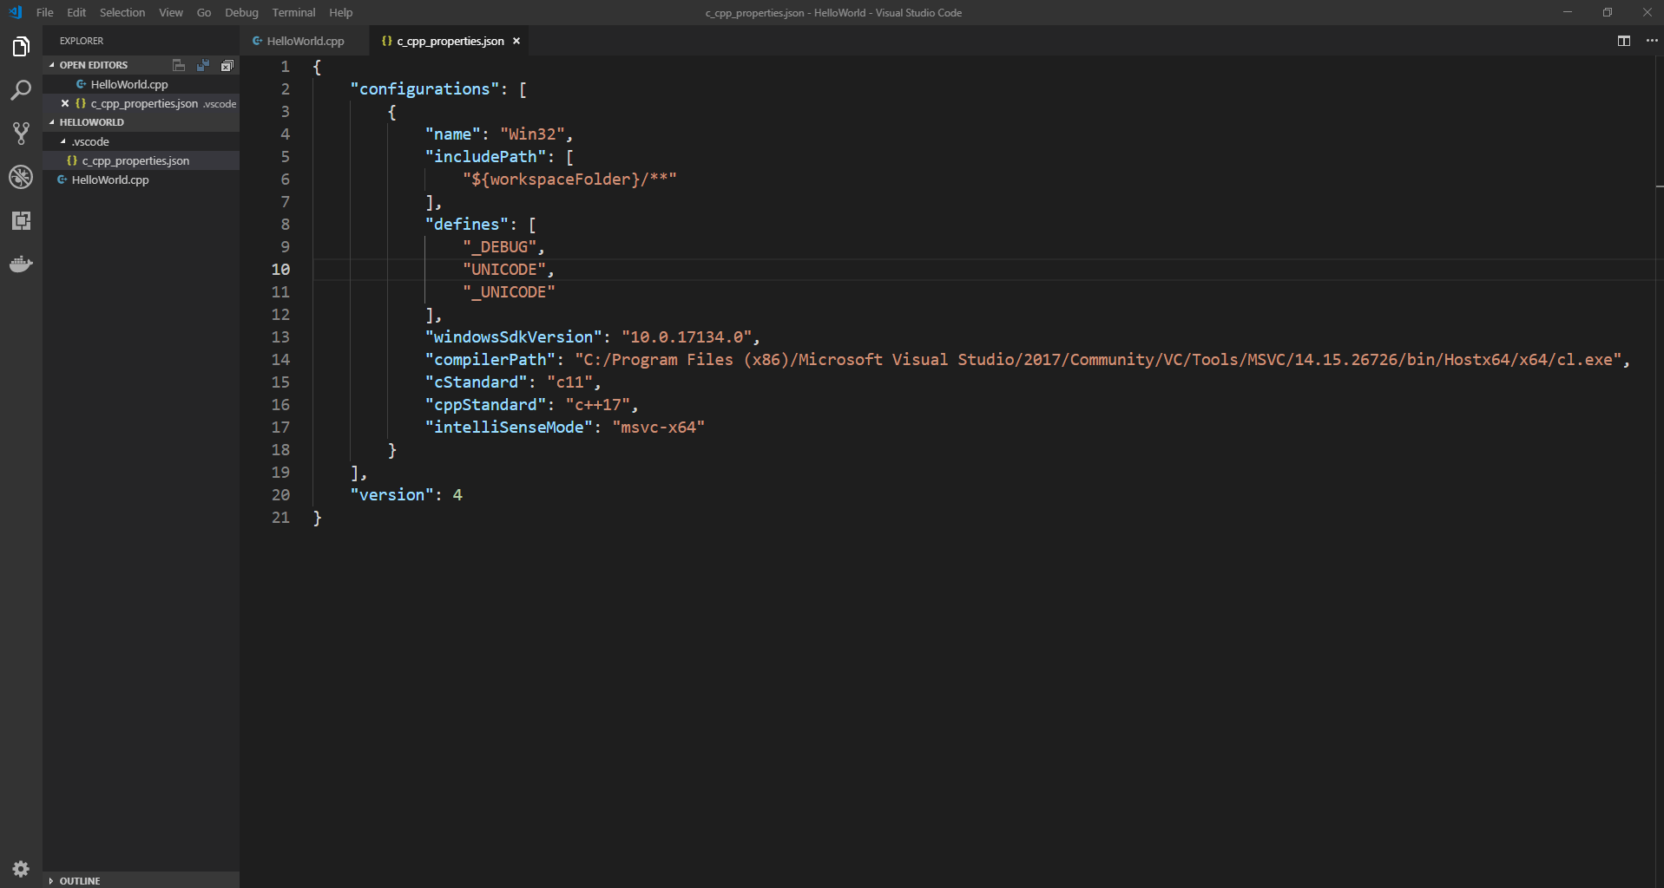1664x888 pixels.
Task: Split the editor to the right
Action: (1623, 41)
